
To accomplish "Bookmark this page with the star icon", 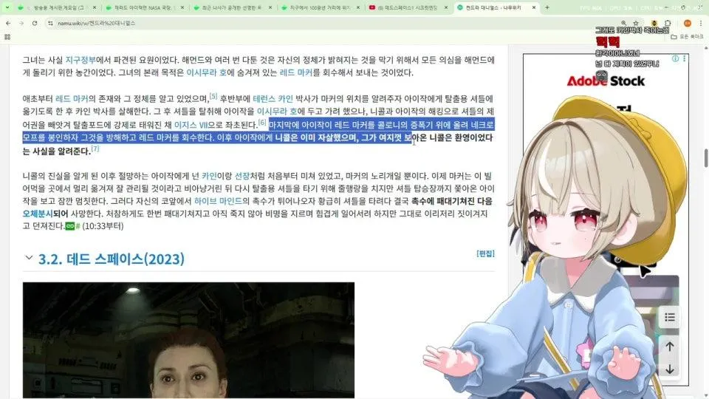I will pyautogui.click(x=636, y=23).
